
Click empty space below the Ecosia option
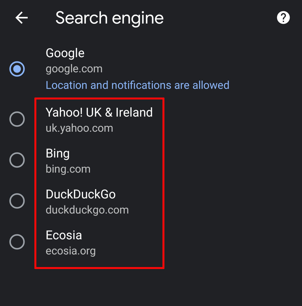(151, 287)
